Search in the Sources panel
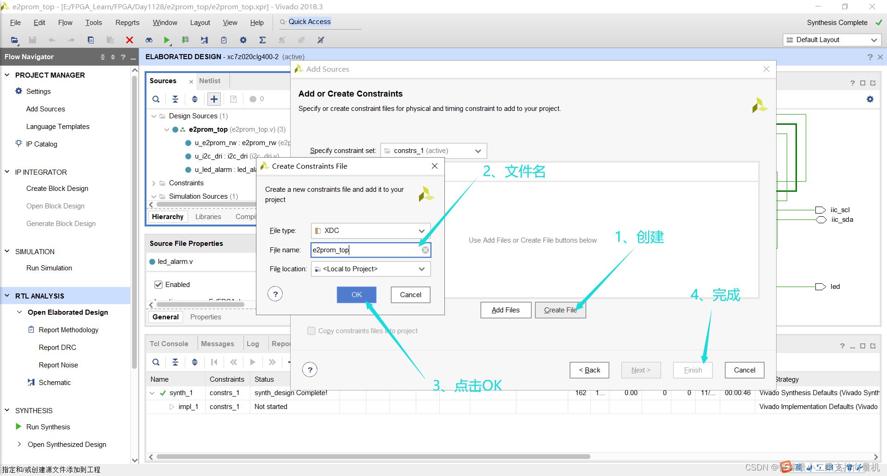Image resolution: width=887 pixels, height=476 pixels. 156,99
